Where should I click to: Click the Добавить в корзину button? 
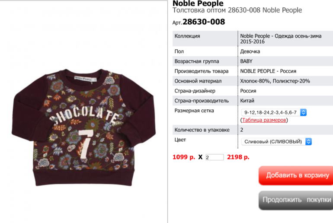point(296,175)
